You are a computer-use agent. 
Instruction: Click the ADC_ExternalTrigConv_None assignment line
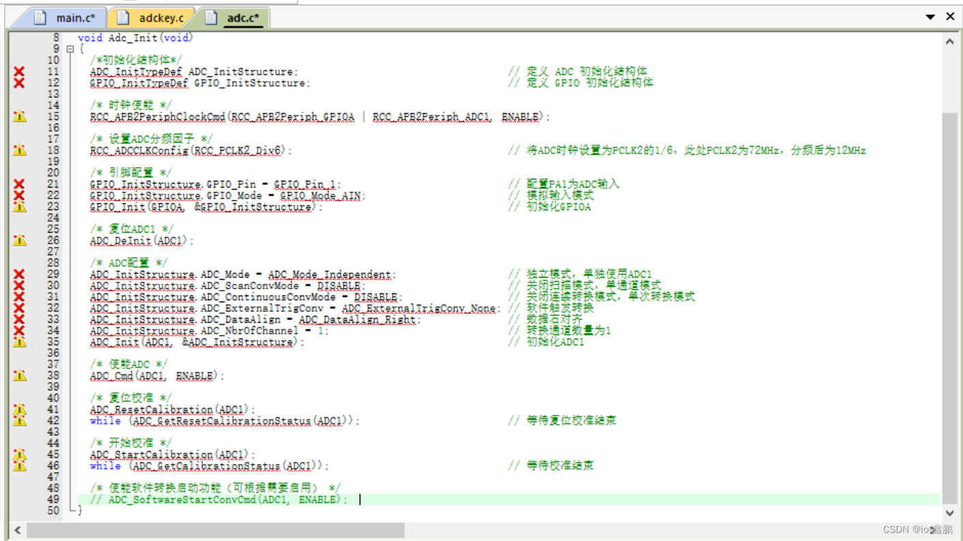[x=295, y=308]
